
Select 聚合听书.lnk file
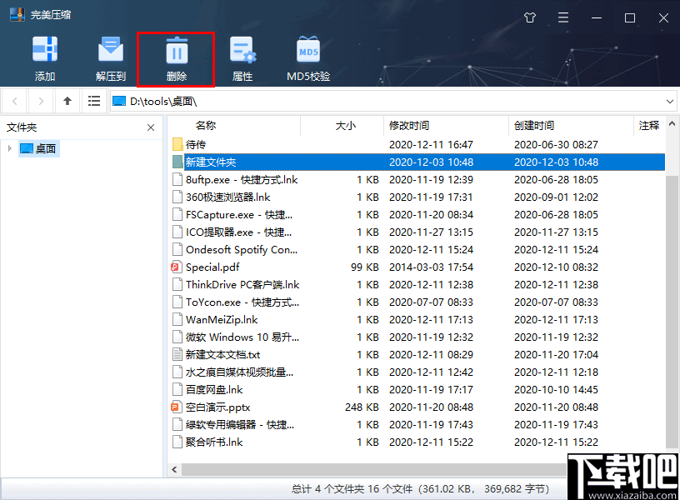point(418,442)
